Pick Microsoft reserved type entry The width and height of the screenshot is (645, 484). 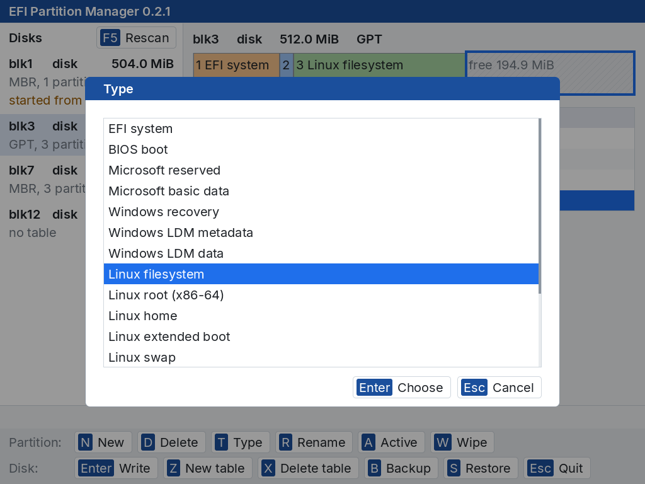coord(321,170)
